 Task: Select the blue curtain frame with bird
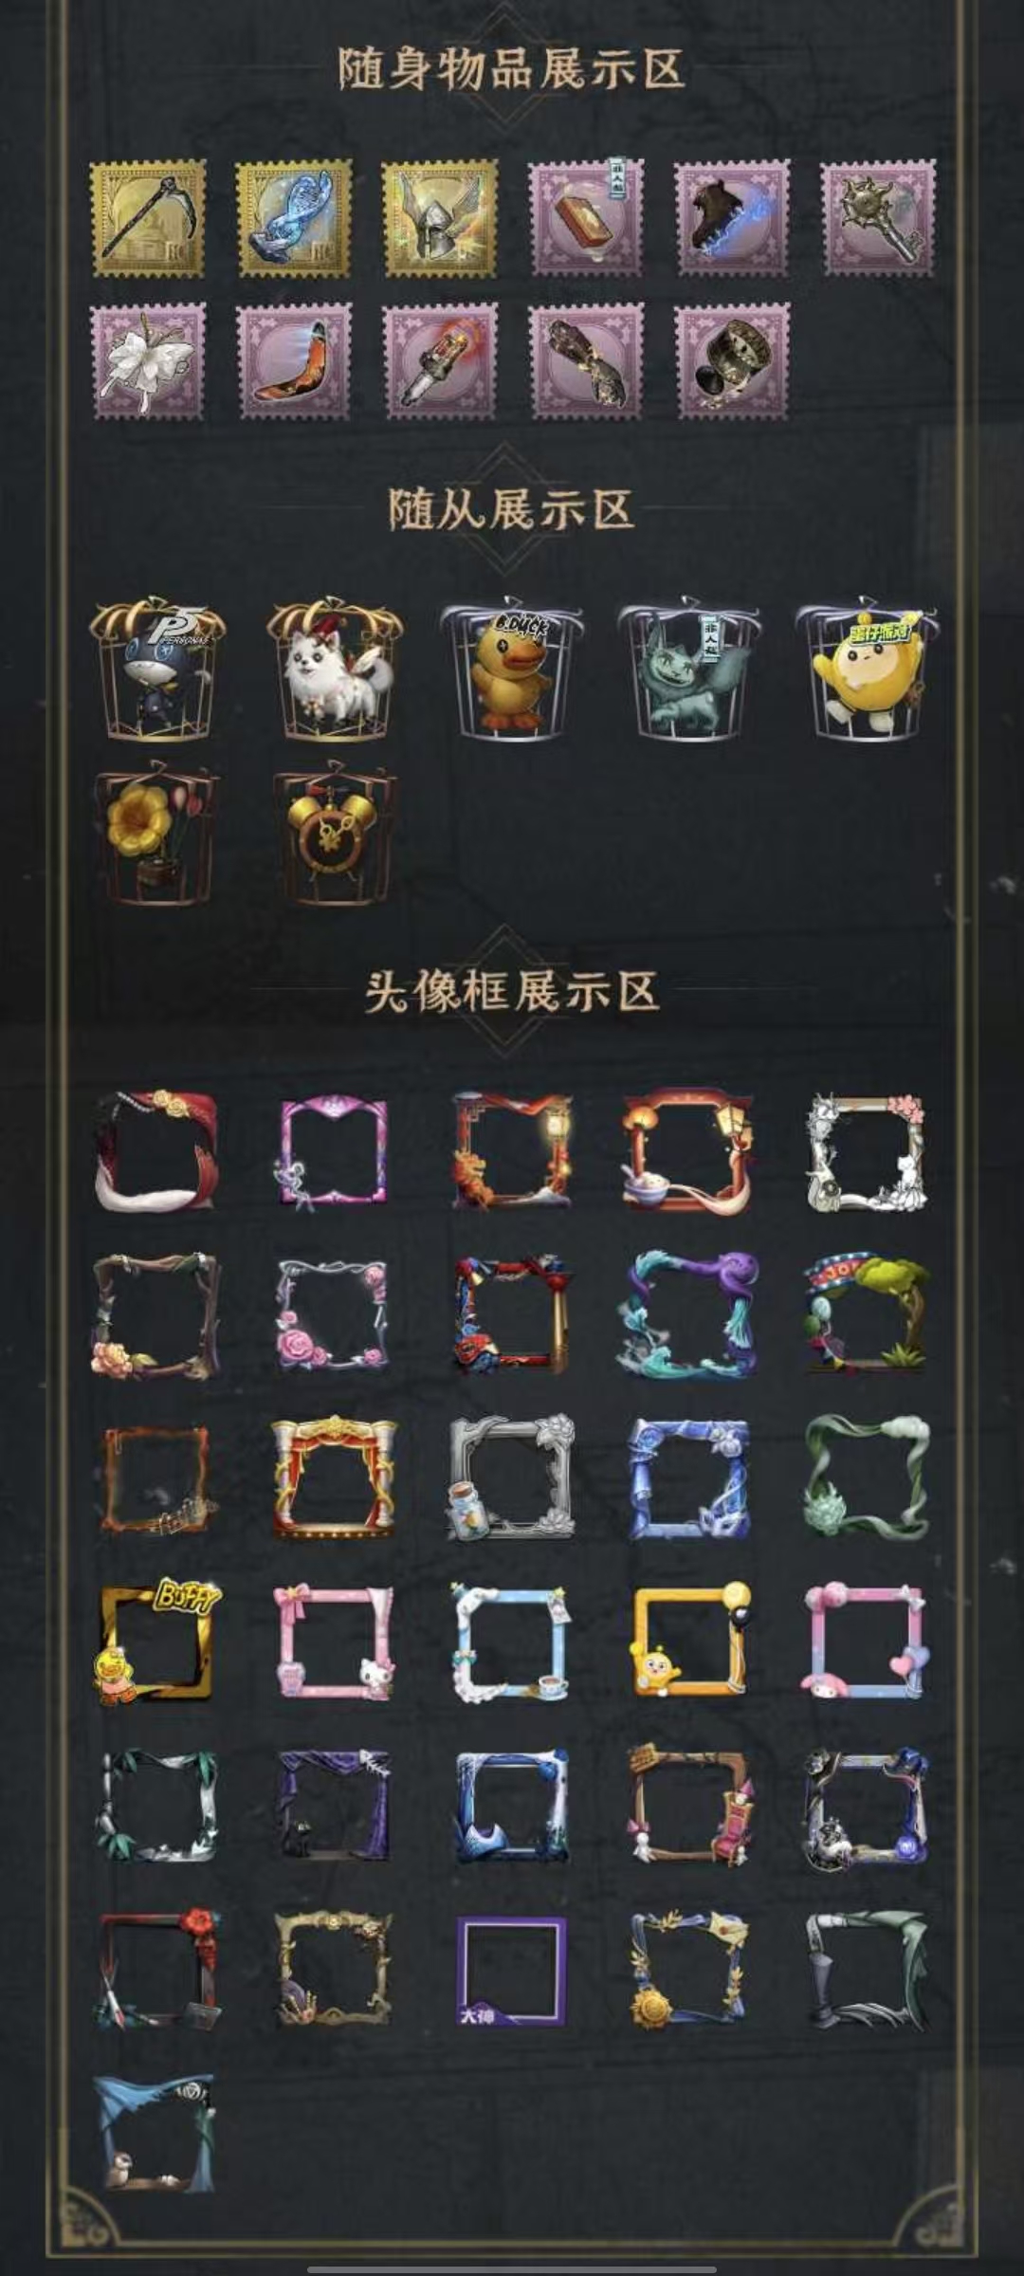click(x=156, y=2131)
